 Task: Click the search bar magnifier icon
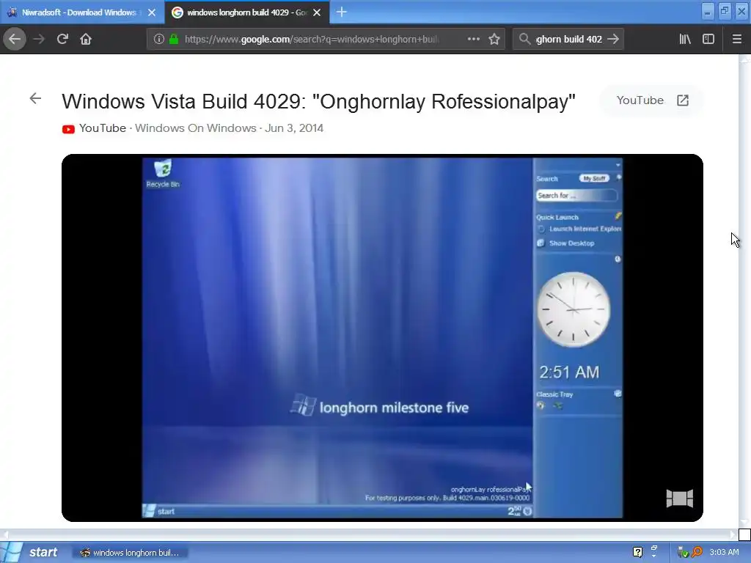tap(525, 40)
